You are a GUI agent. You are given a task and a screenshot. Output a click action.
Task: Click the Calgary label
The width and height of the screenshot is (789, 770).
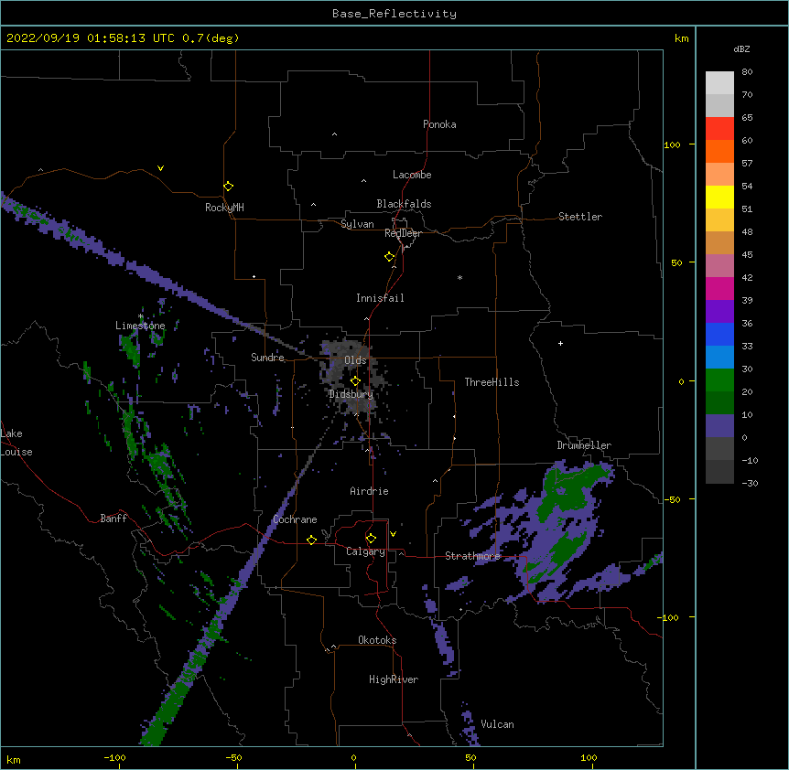coord(365,551)
